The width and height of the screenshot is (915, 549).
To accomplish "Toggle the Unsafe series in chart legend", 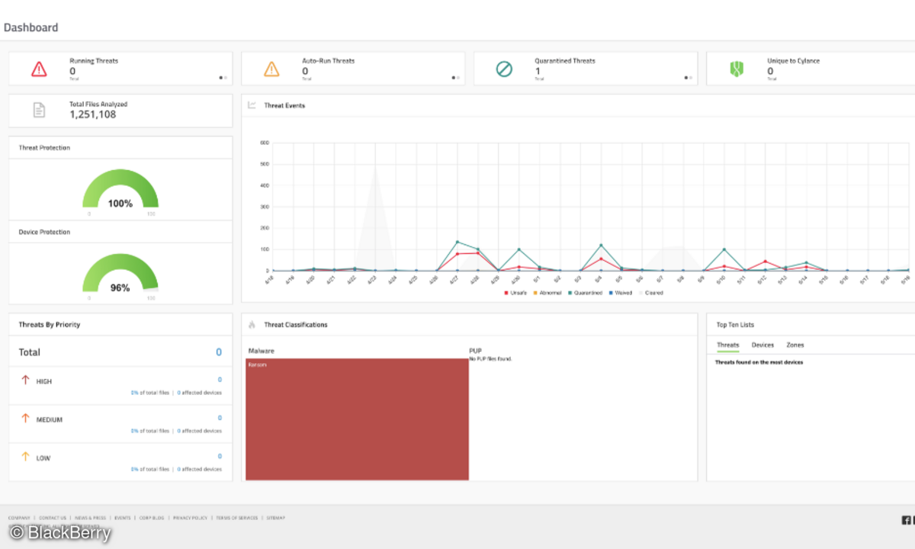I will [514, 293].
